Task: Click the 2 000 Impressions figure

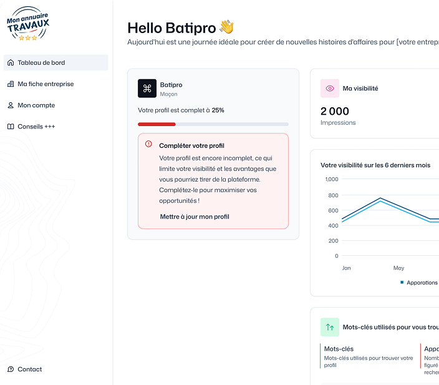Action: point(335,112)
